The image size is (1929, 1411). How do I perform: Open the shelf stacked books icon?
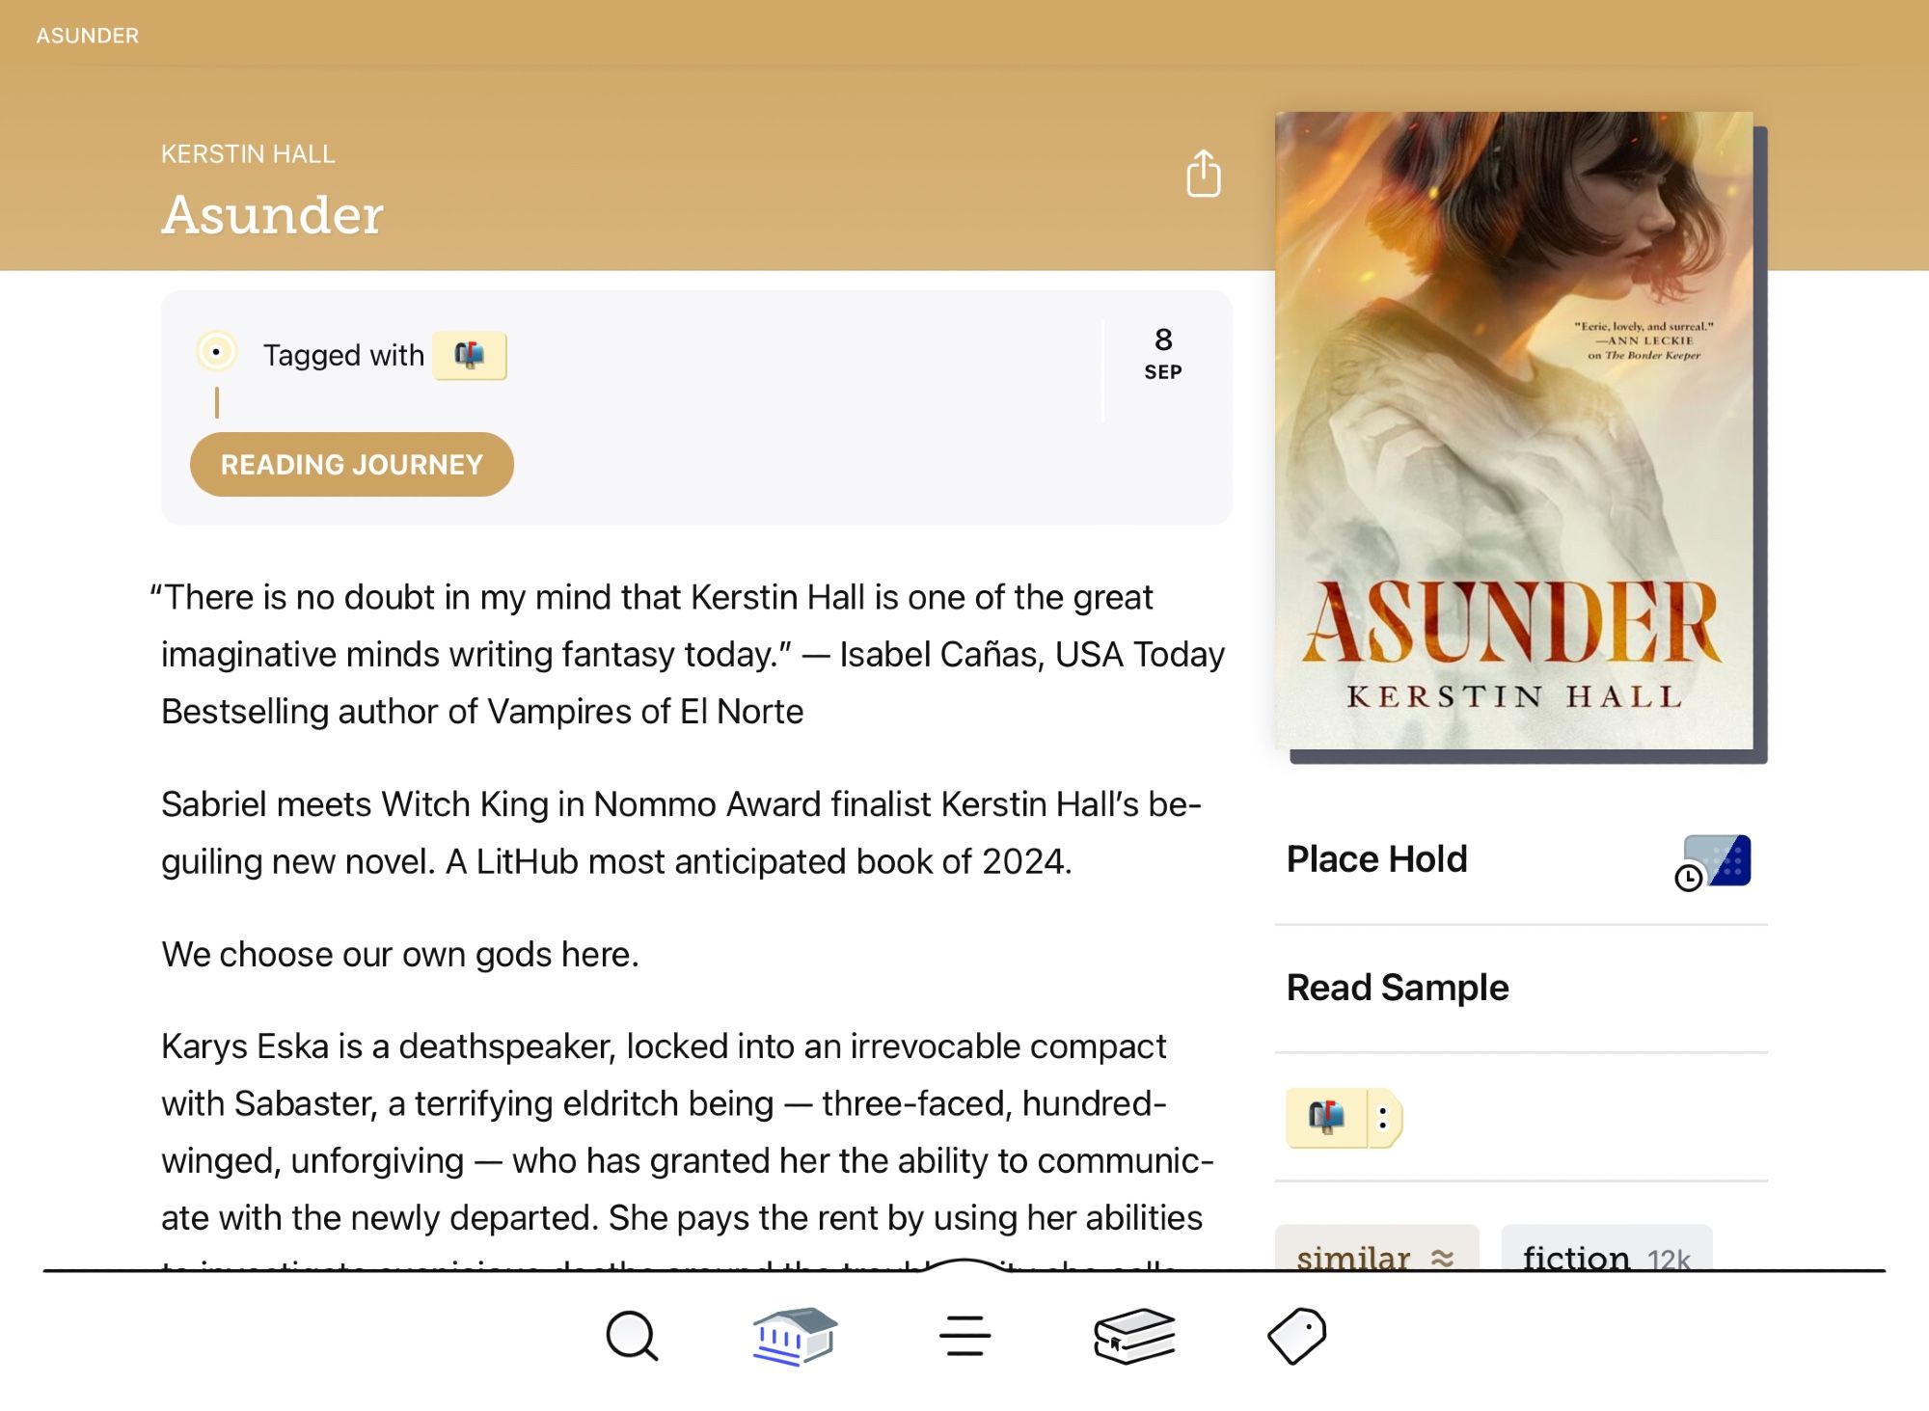tap(1134, 1337)
